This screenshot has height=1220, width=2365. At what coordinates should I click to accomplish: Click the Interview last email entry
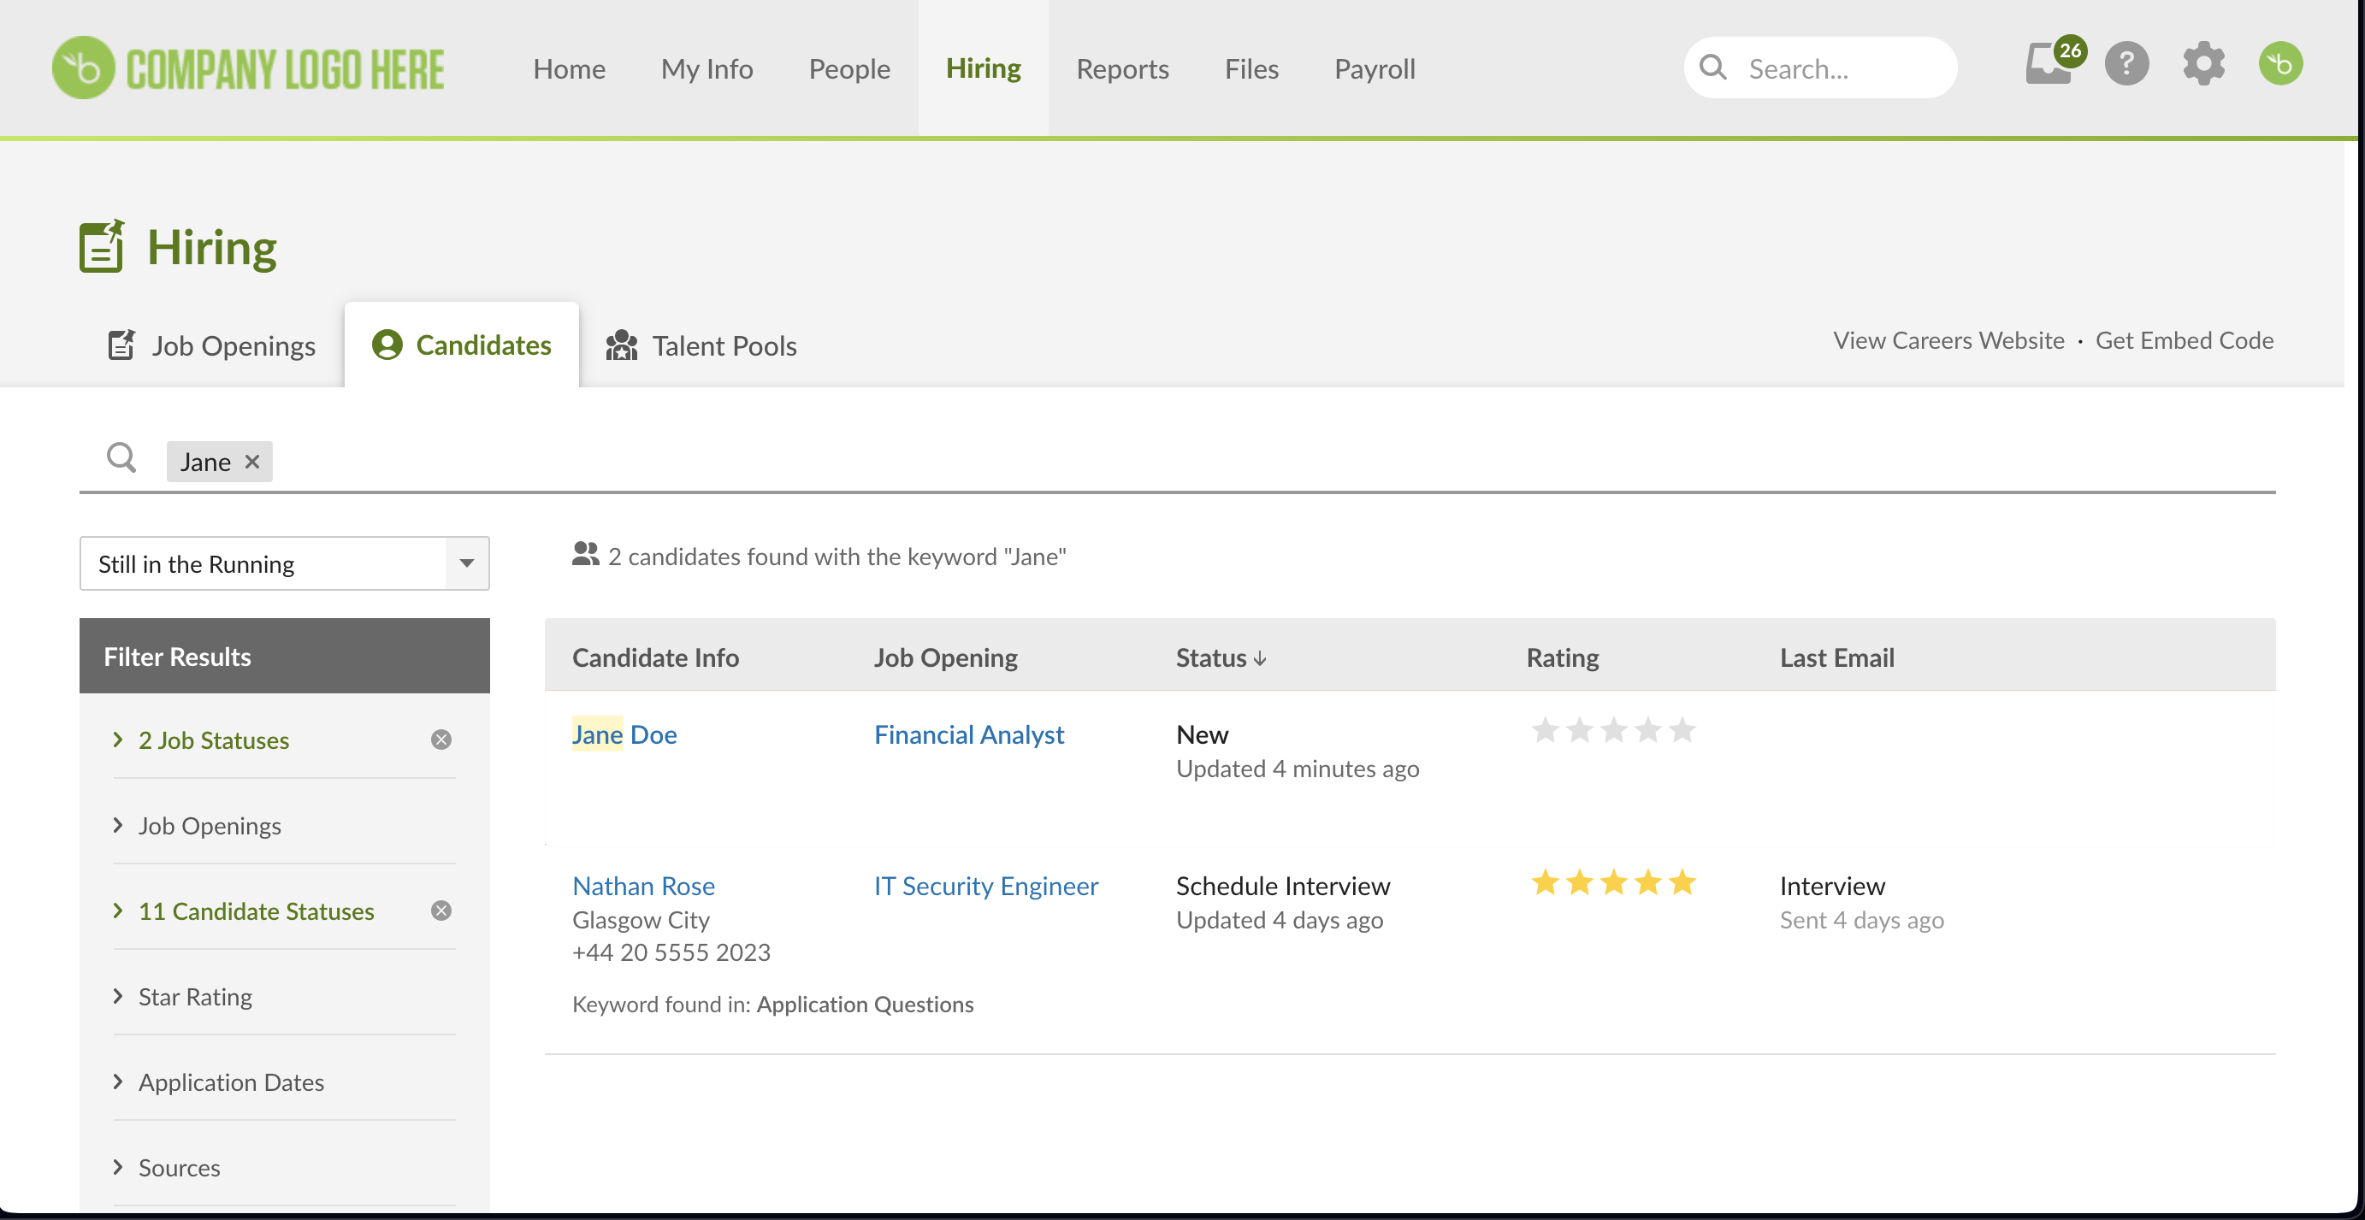pyautogui.click(x=1831, y=886)
